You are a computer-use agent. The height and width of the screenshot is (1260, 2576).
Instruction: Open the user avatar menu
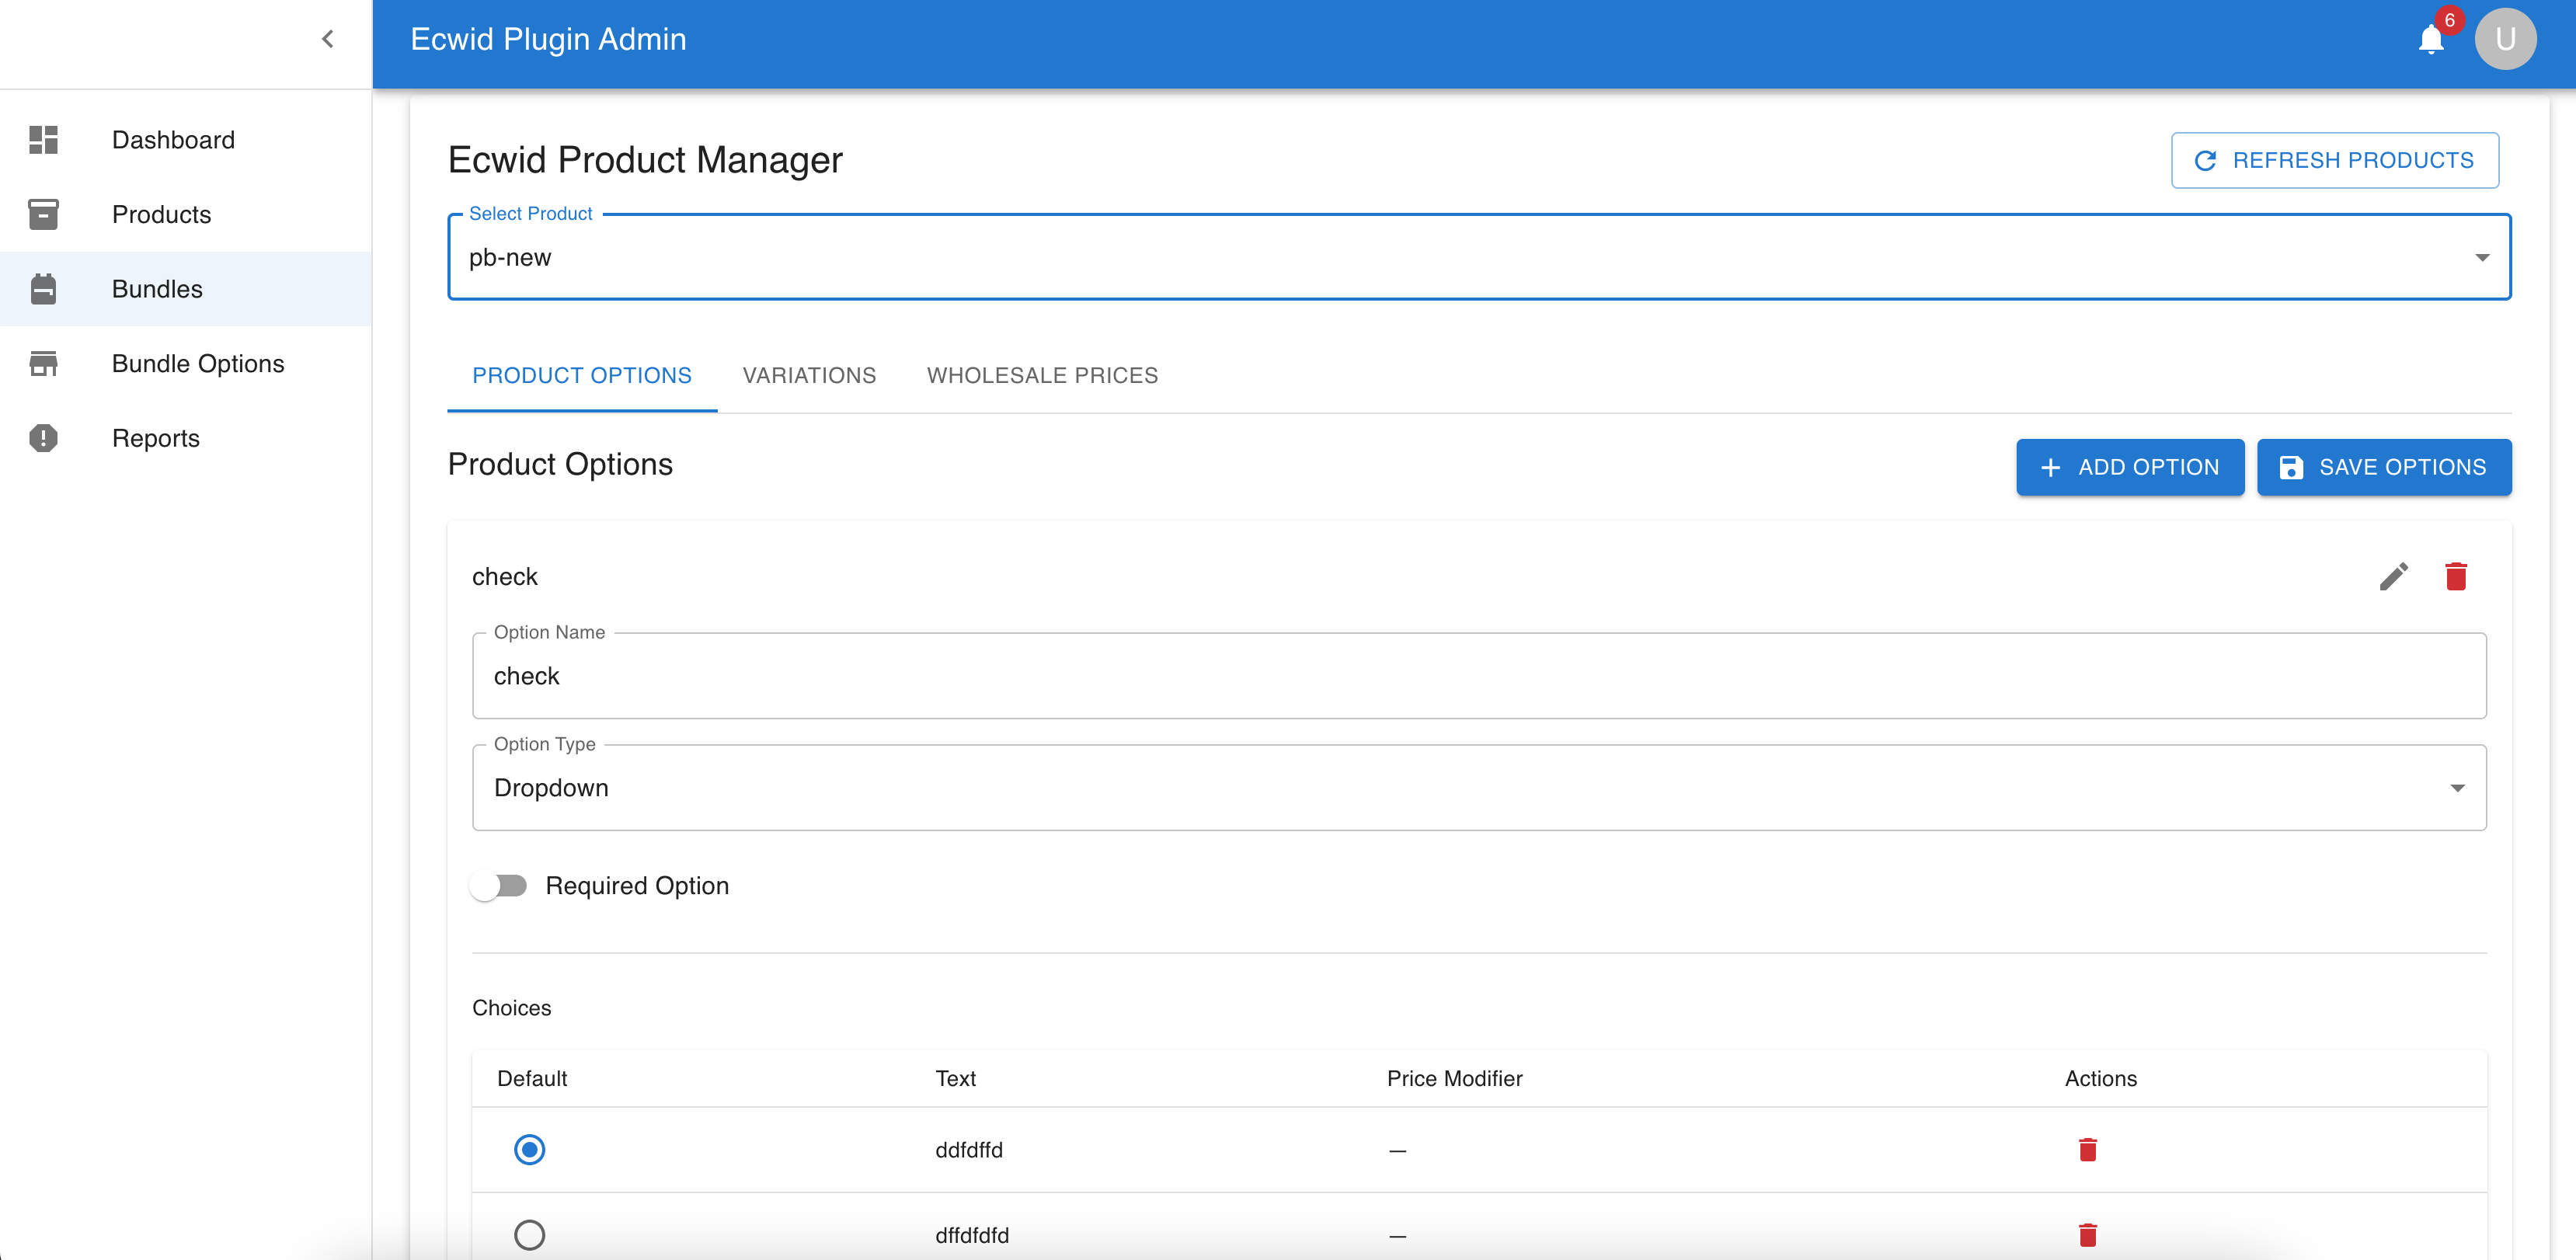coord(2505,39)
